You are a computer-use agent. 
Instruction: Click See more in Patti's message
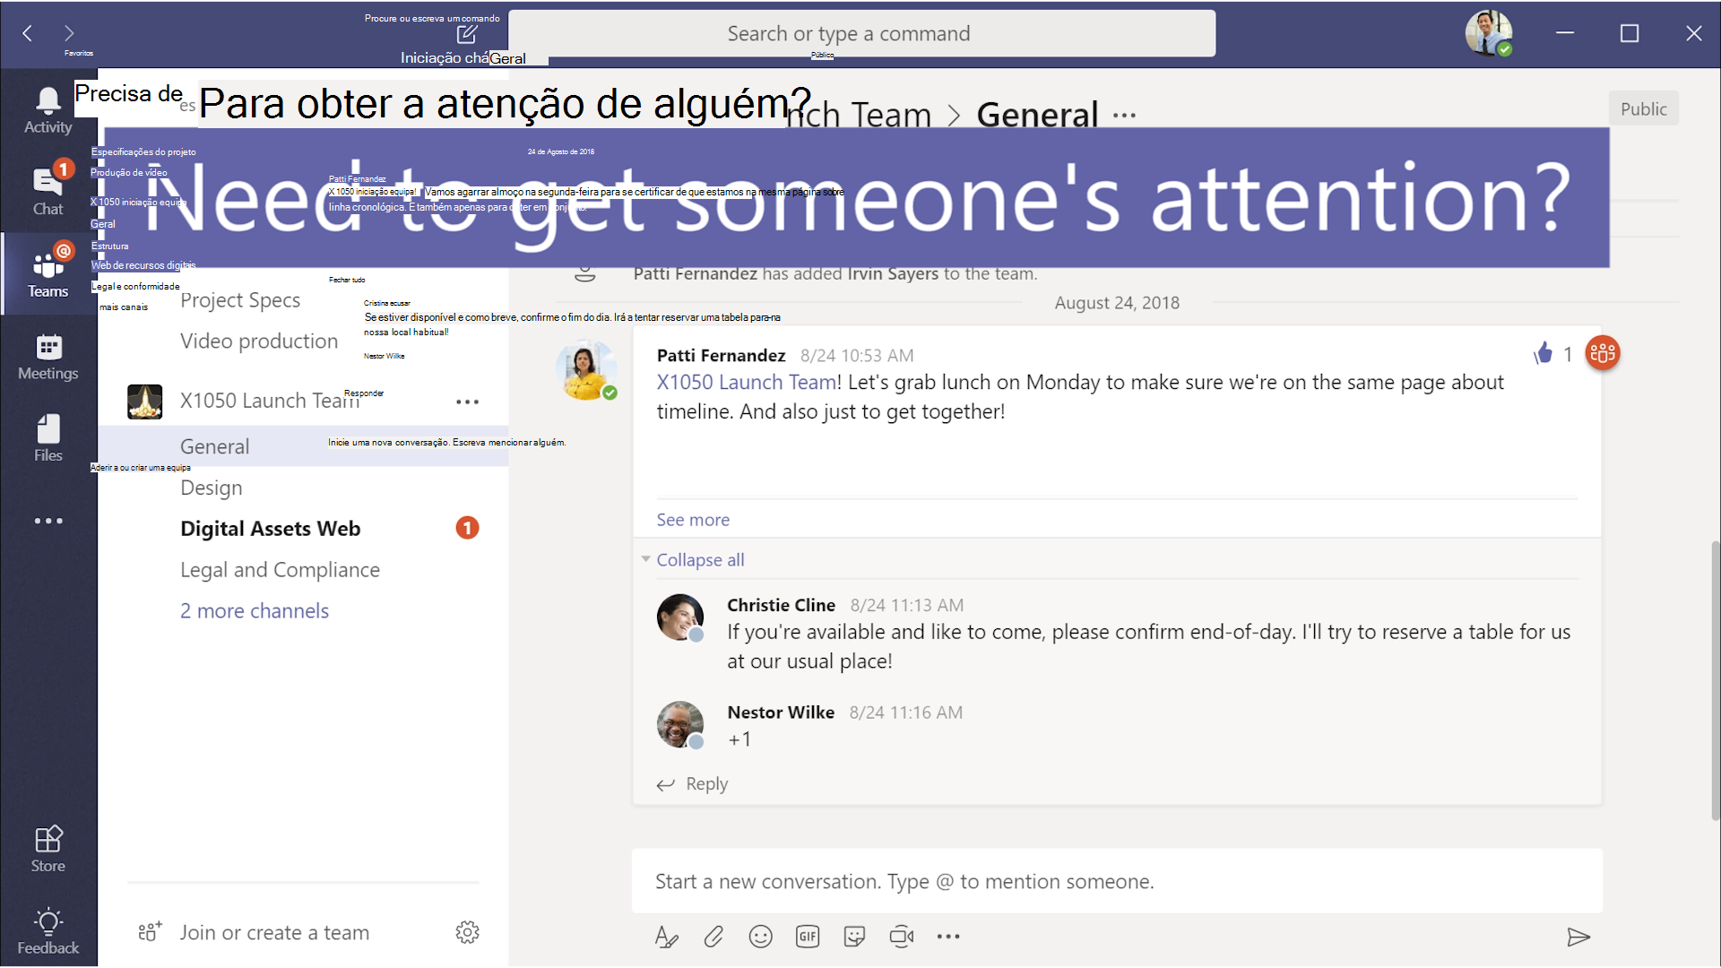click(693, 518)
